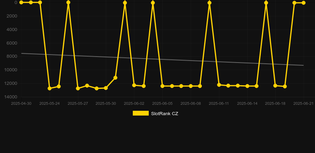The image size is (315, 153).
Task: Click the 2025-06-11 x-axis date label
Action: [219, 104]
